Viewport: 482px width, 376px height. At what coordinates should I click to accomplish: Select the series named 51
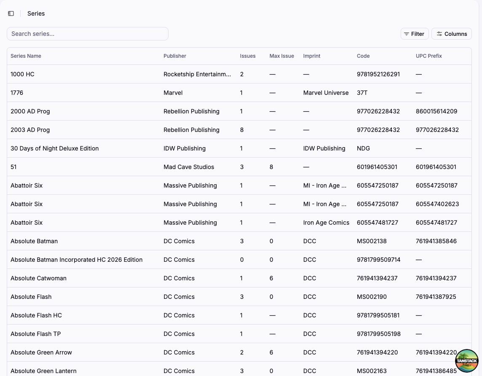pos(13,167)
